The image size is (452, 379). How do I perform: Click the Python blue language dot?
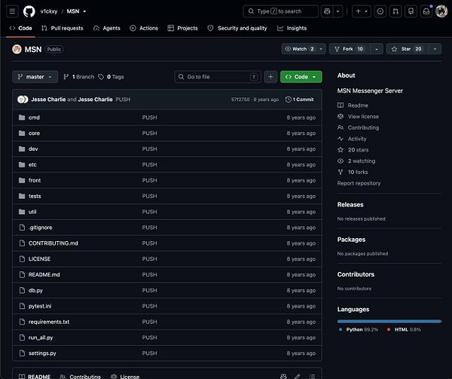coord(341,329)
